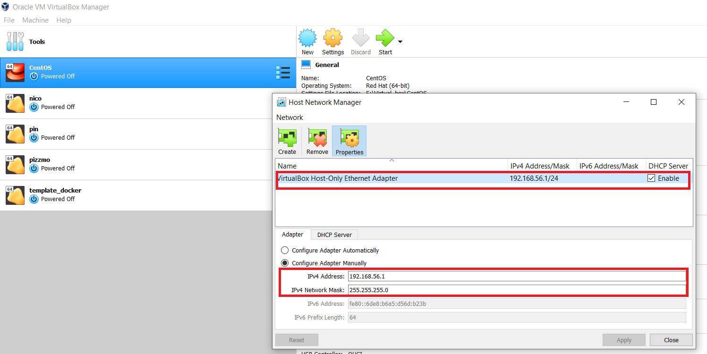This screenshot has width=707, height=354.
Task: Click the IPv4 Network Mask field
Action: click(517, 290)
